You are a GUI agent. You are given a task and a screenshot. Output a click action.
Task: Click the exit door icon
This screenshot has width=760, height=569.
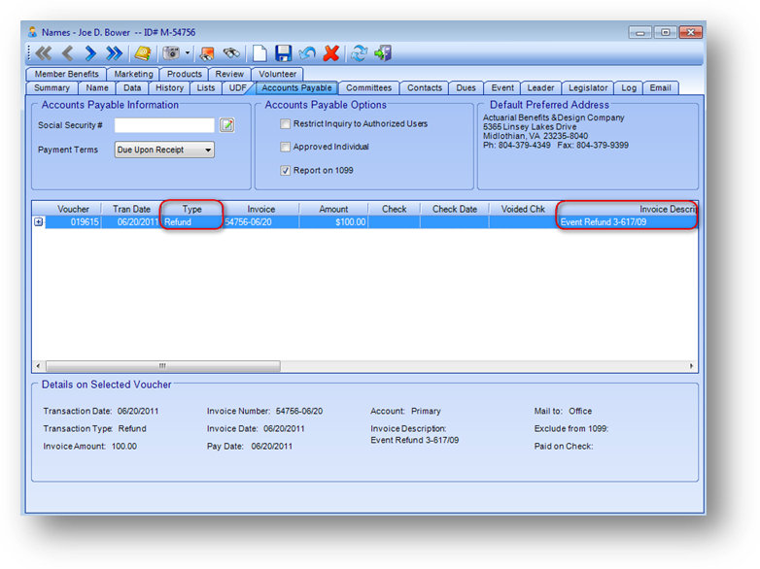pyautogui.click(x=383, y=53)
